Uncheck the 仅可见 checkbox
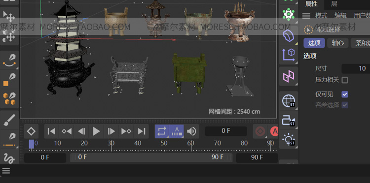Screen dimensions: 370x183 pos(345,94)
